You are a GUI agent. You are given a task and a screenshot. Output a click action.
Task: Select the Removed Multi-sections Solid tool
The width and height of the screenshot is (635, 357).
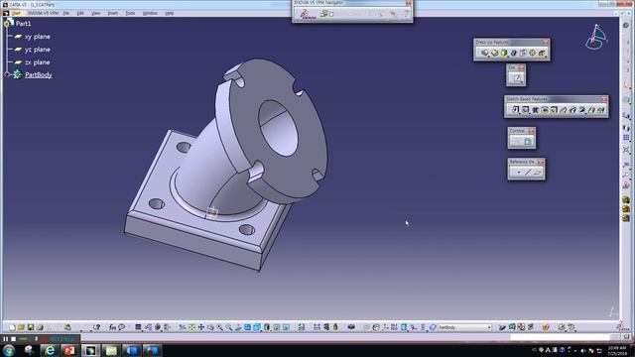(x=601, y=110)
